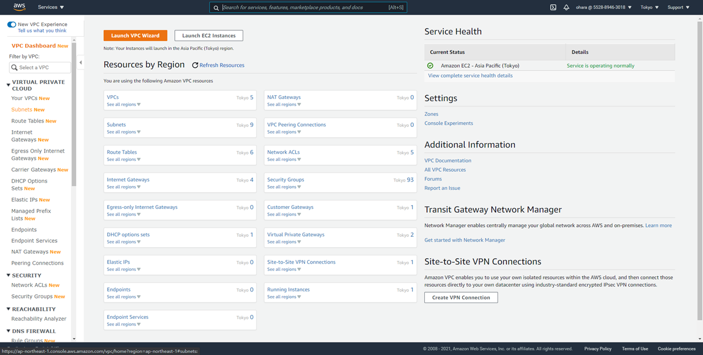Open the Customer Gateways resource link
The image size is (703, 355).
[x=290, y=207]
